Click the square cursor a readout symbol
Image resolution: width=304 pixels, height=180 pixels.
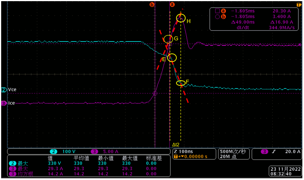(217, 11)
